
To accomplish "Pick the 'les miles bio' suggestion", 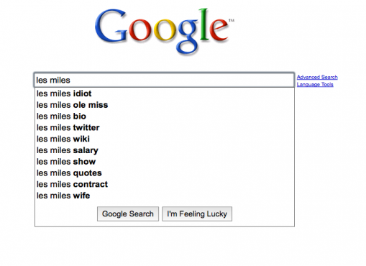I will point(165,116).
